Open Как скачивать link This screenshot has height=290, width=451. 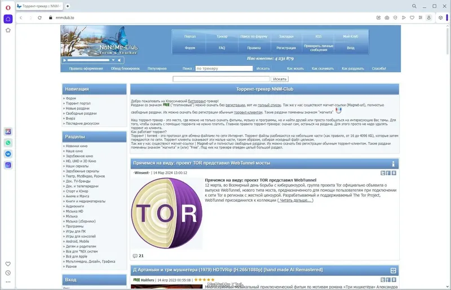coord(322,69)
